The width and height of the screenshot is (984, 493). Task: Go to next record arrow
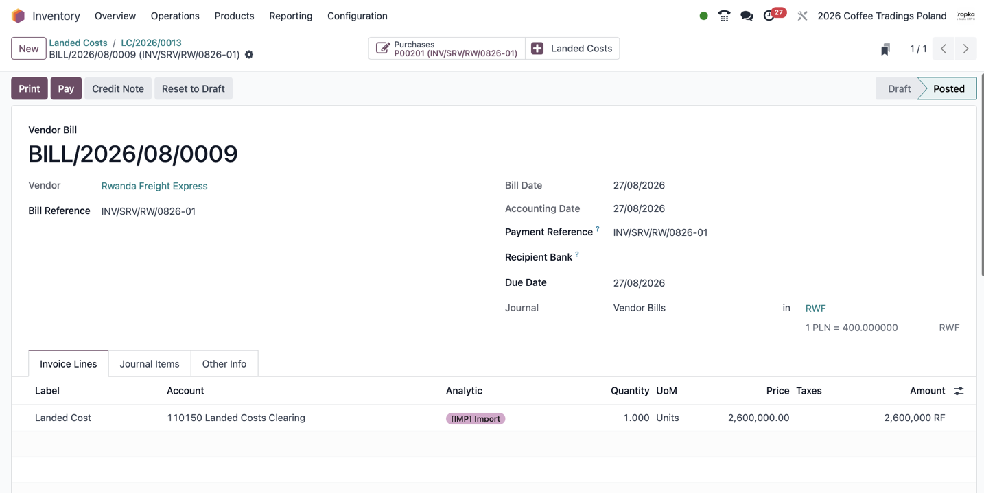(x=965, y=49)
